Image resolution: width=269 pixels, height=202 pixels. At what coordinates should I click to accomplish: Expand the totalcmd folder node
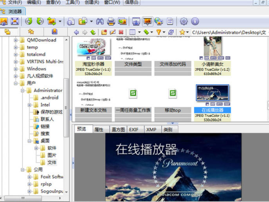pos(16,54)
